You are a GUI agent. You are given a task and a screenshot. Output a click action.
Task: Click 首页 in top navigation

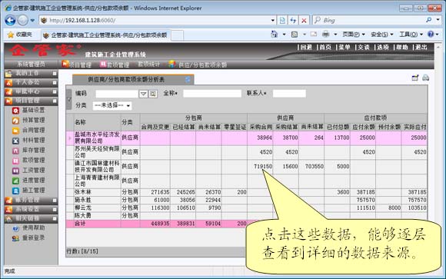point(325,47)
